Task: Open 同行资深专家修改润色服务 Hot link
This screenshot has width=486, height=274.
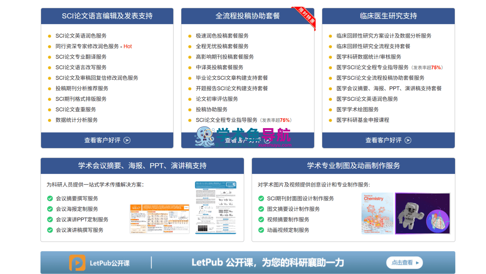Action: [x=94, y=46]
